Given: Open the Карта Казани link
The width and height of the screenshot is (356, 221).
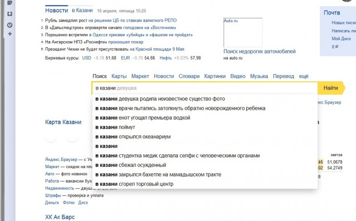Looking at the screenshot, I should click(x=63, y=122).
